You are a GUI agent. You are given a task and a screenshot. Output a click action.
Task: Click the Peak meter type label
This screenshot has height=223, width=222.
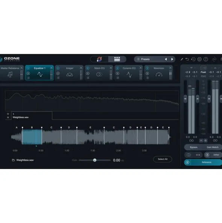point(203,72)
